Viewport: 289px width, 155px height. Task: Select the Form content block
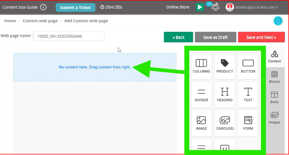click(248, 123)
